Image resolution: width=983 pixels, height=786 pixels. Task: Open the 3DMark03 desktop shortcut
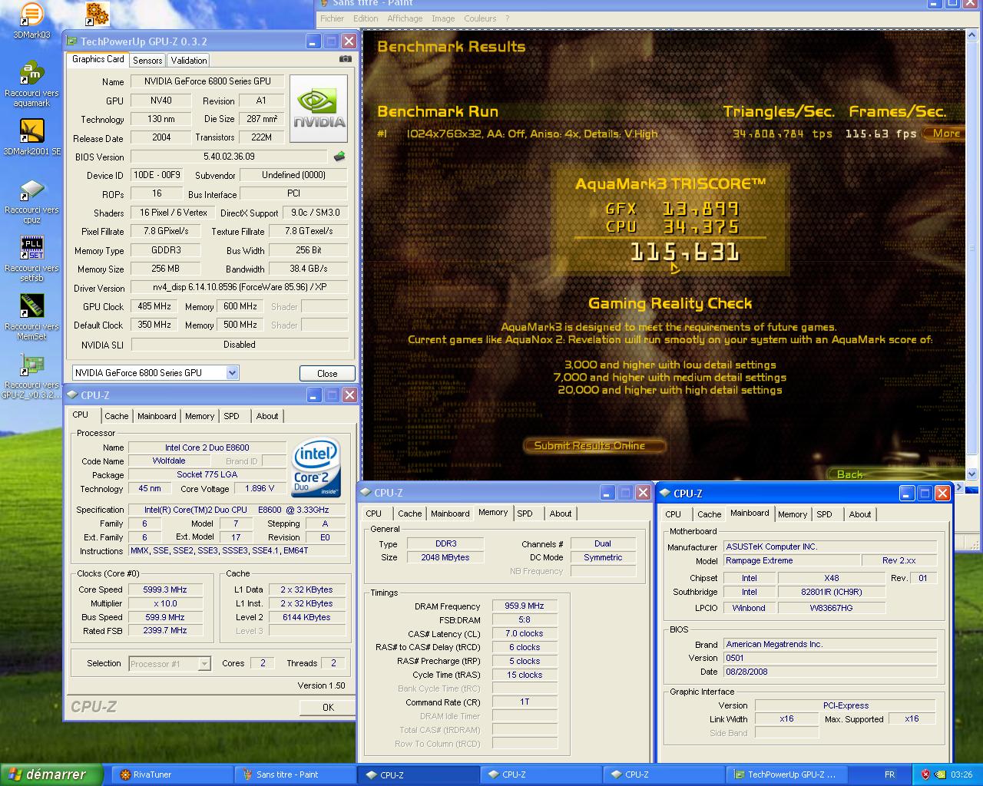(31, 20)
